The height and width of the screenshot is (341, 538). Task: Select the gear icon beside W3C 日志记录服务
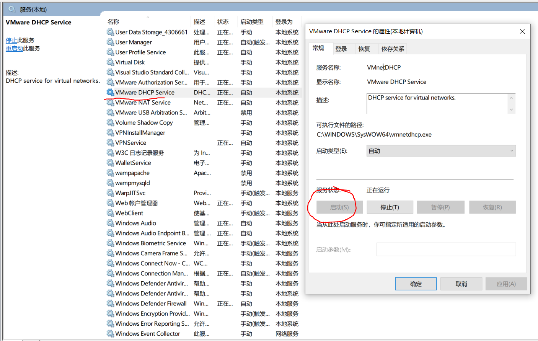111,153
